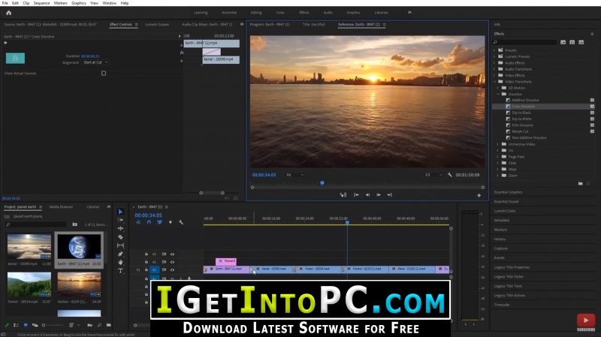Toggle V1 track output eye
Viewport: 601px width, 337px height.
point(172,270)
